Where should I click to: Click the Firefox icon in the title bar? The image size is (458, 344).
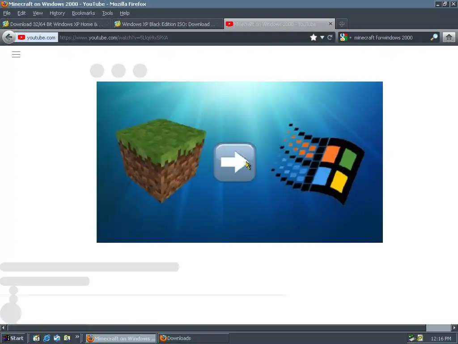4,4
